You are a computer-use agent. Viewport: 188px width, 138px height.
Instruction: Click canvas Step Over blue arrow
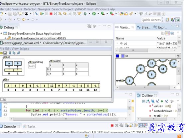click(14, 53)
